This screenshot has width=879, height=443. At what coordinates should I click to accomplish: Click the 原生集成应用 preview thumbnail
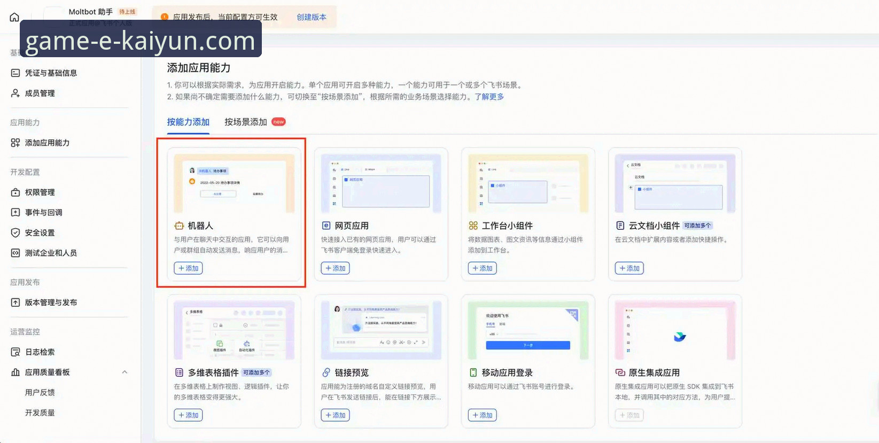[x=675, y=330]
